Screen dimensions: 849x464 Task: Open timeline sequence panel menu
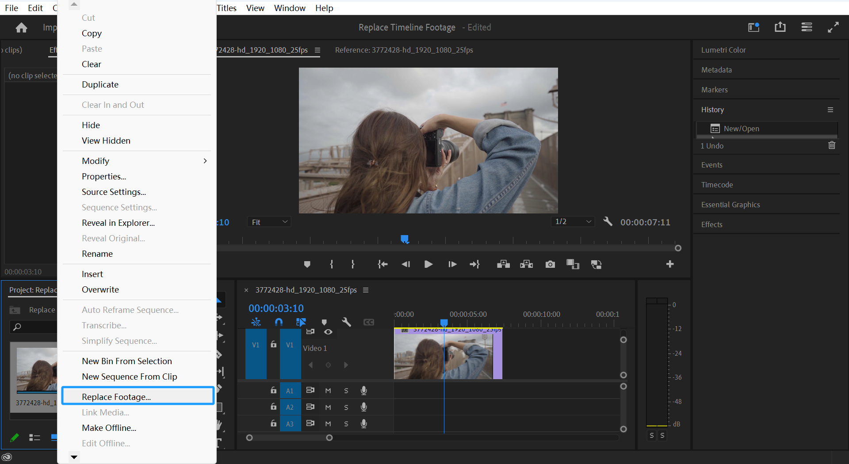[366, 290]
